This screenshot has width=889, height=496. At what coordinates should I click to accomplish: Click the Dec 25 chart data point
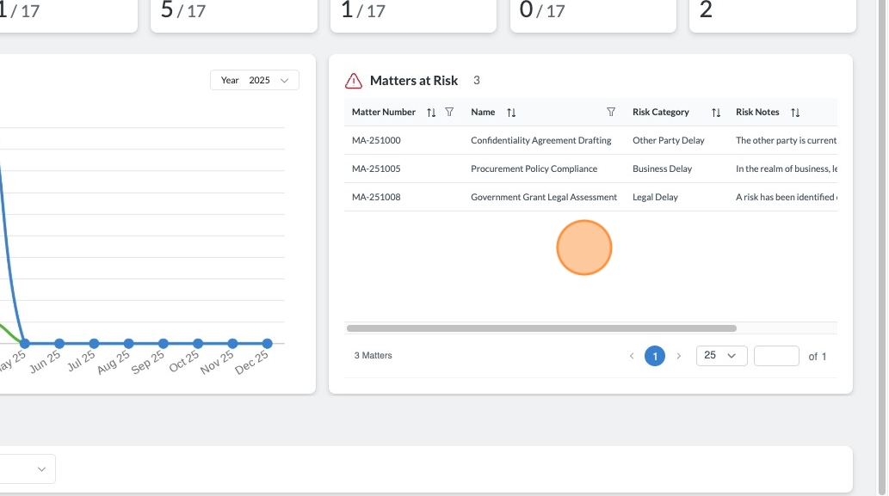267,343
